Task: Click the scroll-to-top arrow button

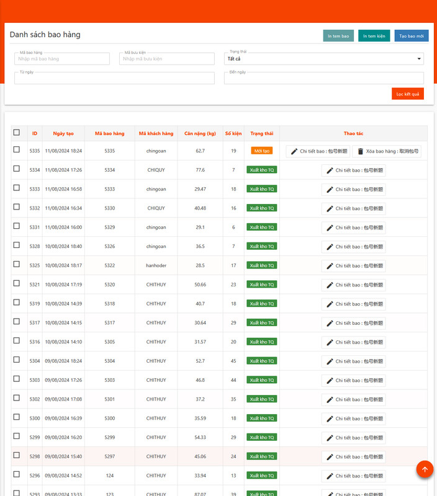Action: (x=425, y=469)
